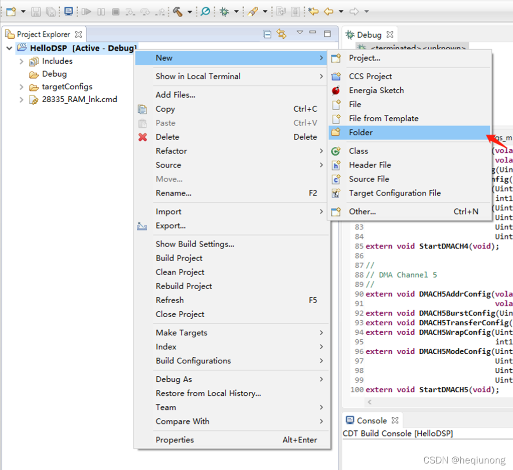Open the Back navigation history dropdown
Image resolution: width=513 pixels, height=470 pixels.
pos(341,12)
